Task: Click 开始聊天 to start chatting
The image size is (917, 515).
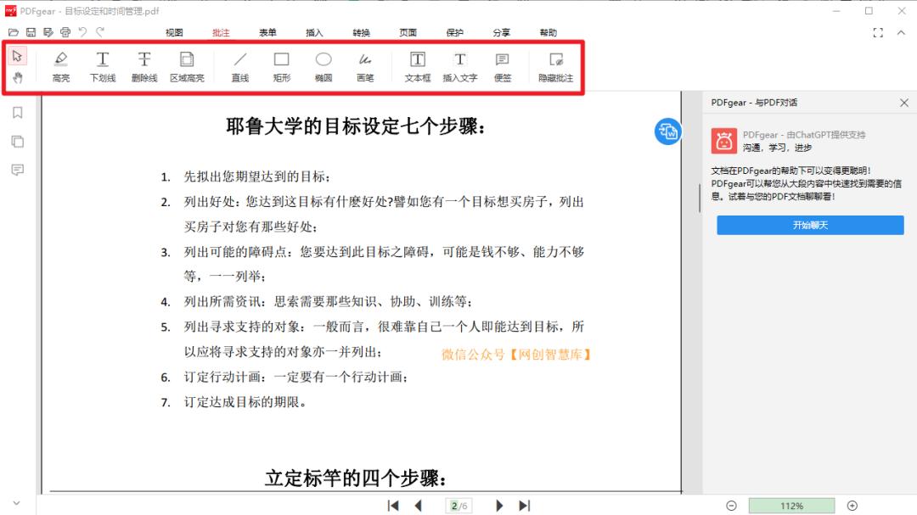Action: (809, 224)
